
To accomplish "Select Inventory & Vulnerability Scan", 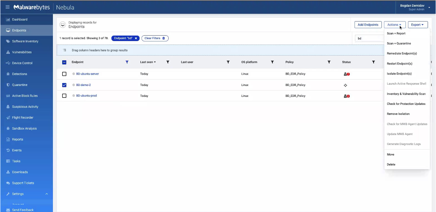I will pos(406,94).
